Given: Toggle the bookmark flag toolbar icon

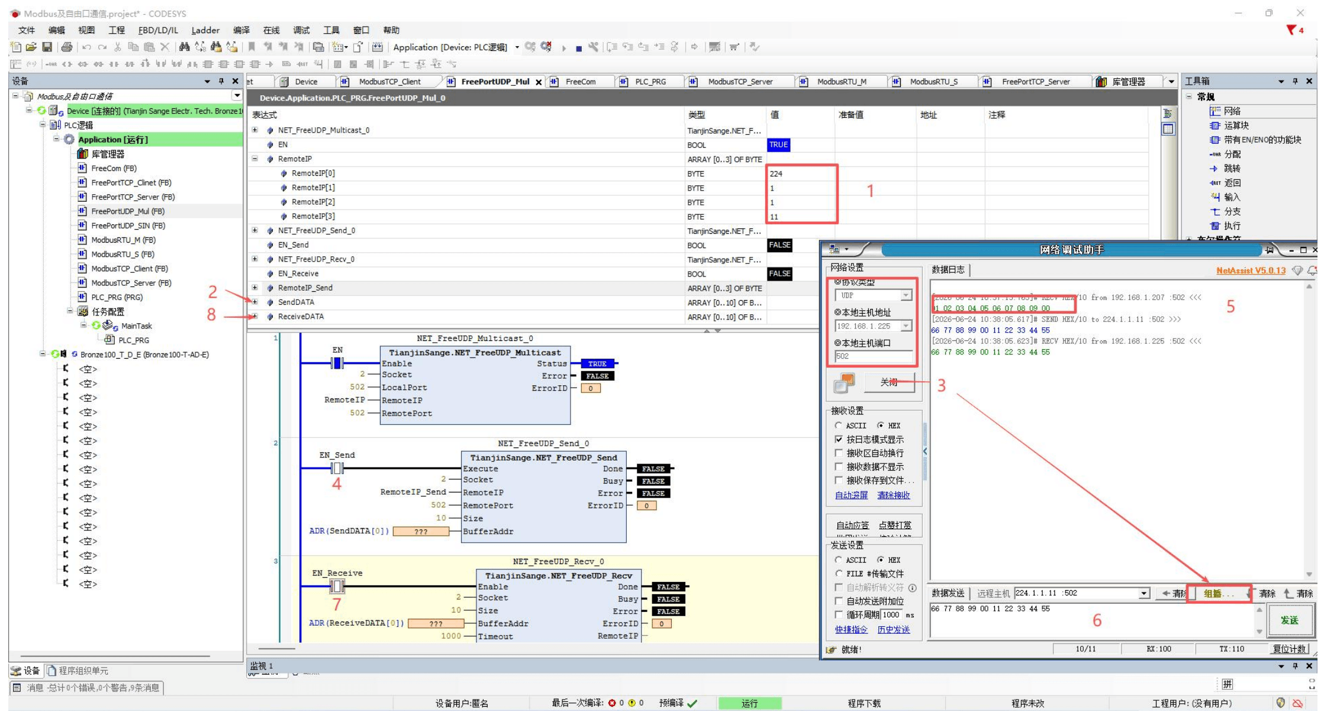Looking at the screenshot, I should click(x=252, y=47).
